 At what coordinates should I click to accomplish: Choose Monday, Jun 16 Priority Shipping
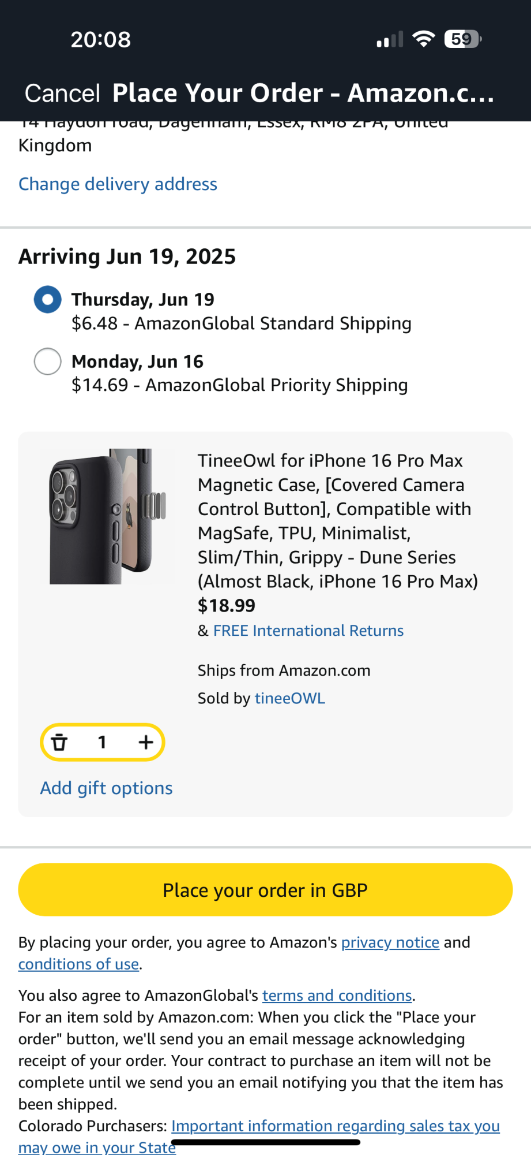pyautogui.click(x=48, y=362)
